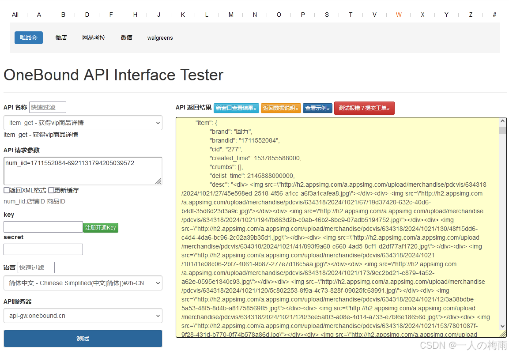Click the num_iid request parameters textarea
Image resolution: width=509 pixels, height=354 pixels.
click(83, 171)
